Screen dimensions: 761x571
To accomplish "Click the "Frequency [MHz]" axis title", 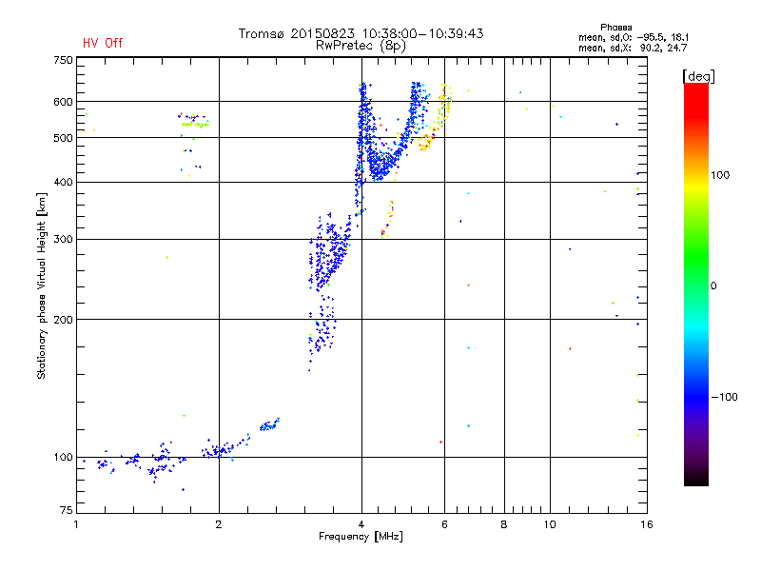I will pyautogui.click(x=361, y=537).
